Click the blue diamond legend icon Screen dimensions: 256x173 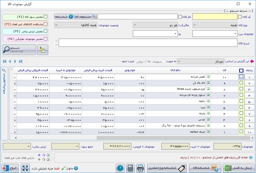pyautogui.click(x=39, y=155)
